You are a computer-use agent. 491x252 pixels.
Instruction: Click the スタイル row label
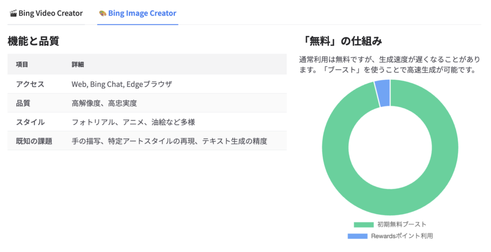coord(30,122)
